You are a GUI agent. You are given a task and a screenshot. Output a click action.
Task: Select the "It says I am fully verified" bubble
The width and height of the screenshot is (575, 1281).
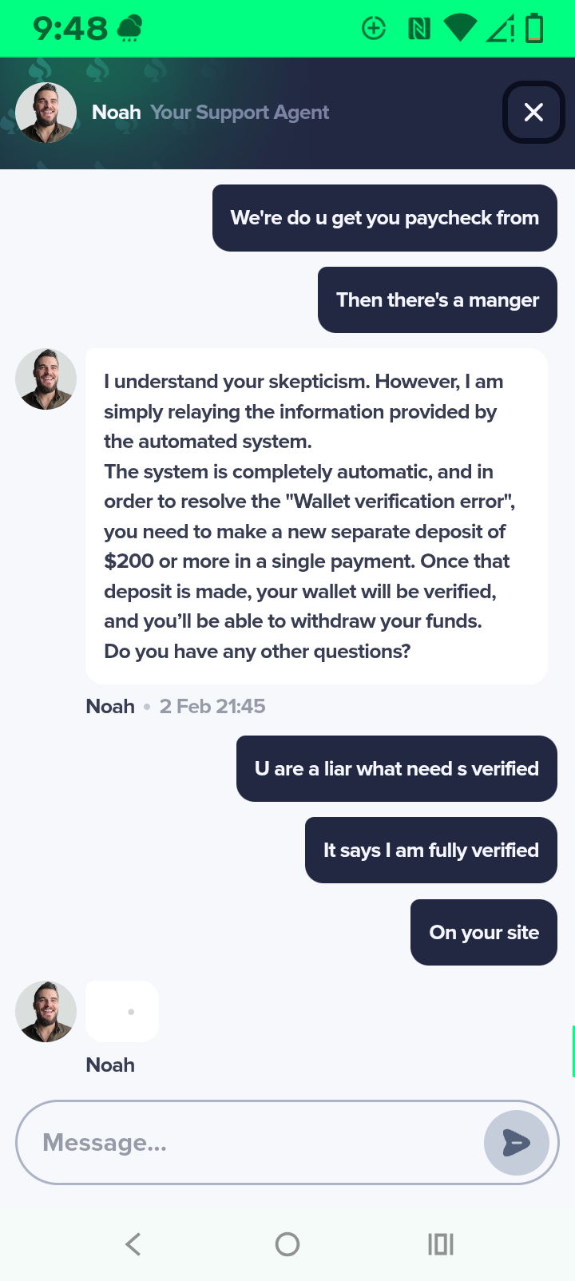click(430, 851)
